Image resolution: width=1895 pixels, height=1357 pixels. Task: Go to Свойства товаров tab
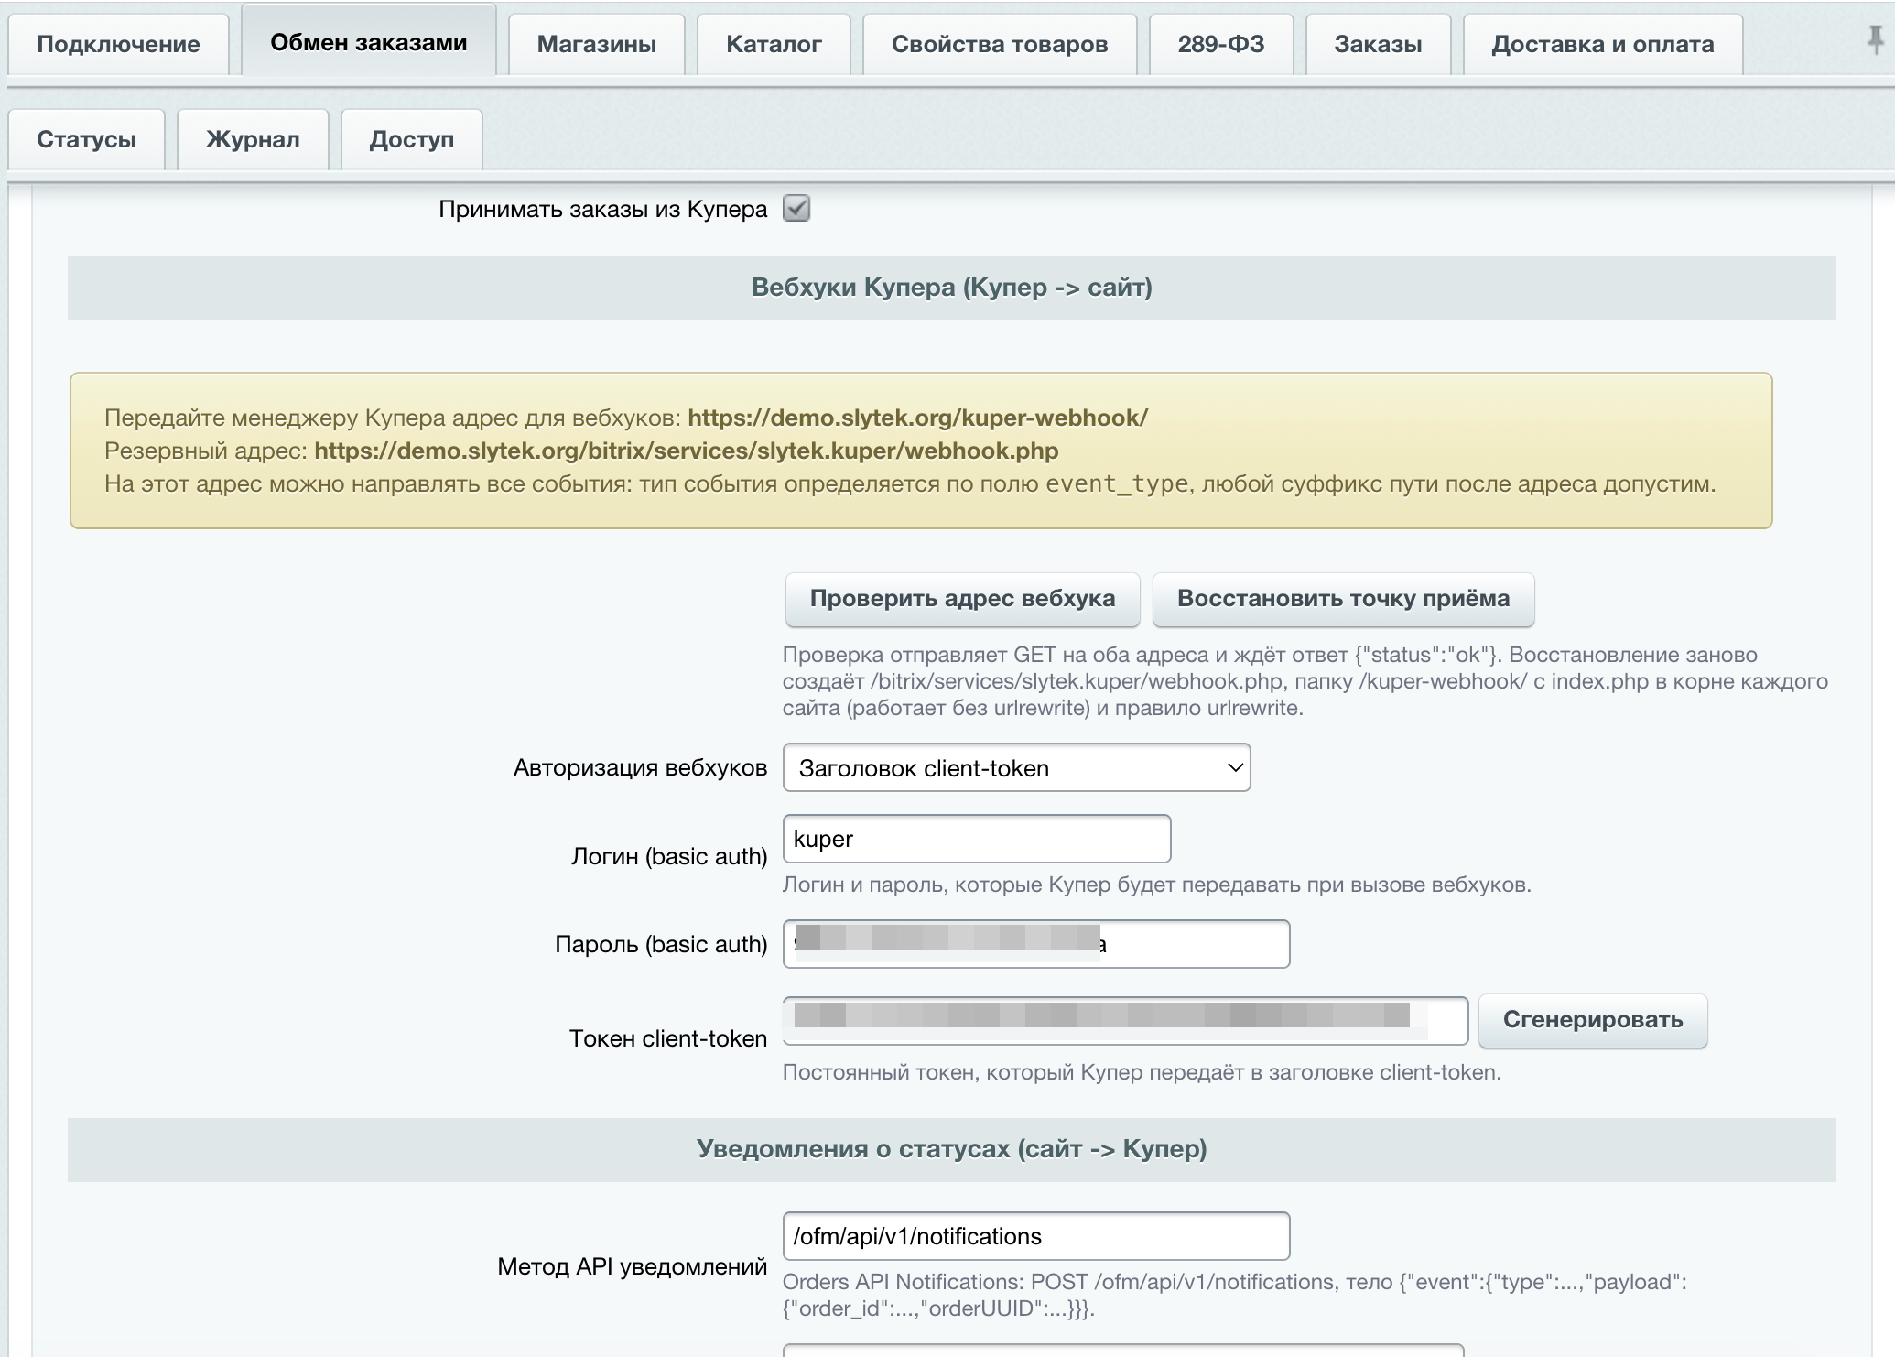[1000, 44]
